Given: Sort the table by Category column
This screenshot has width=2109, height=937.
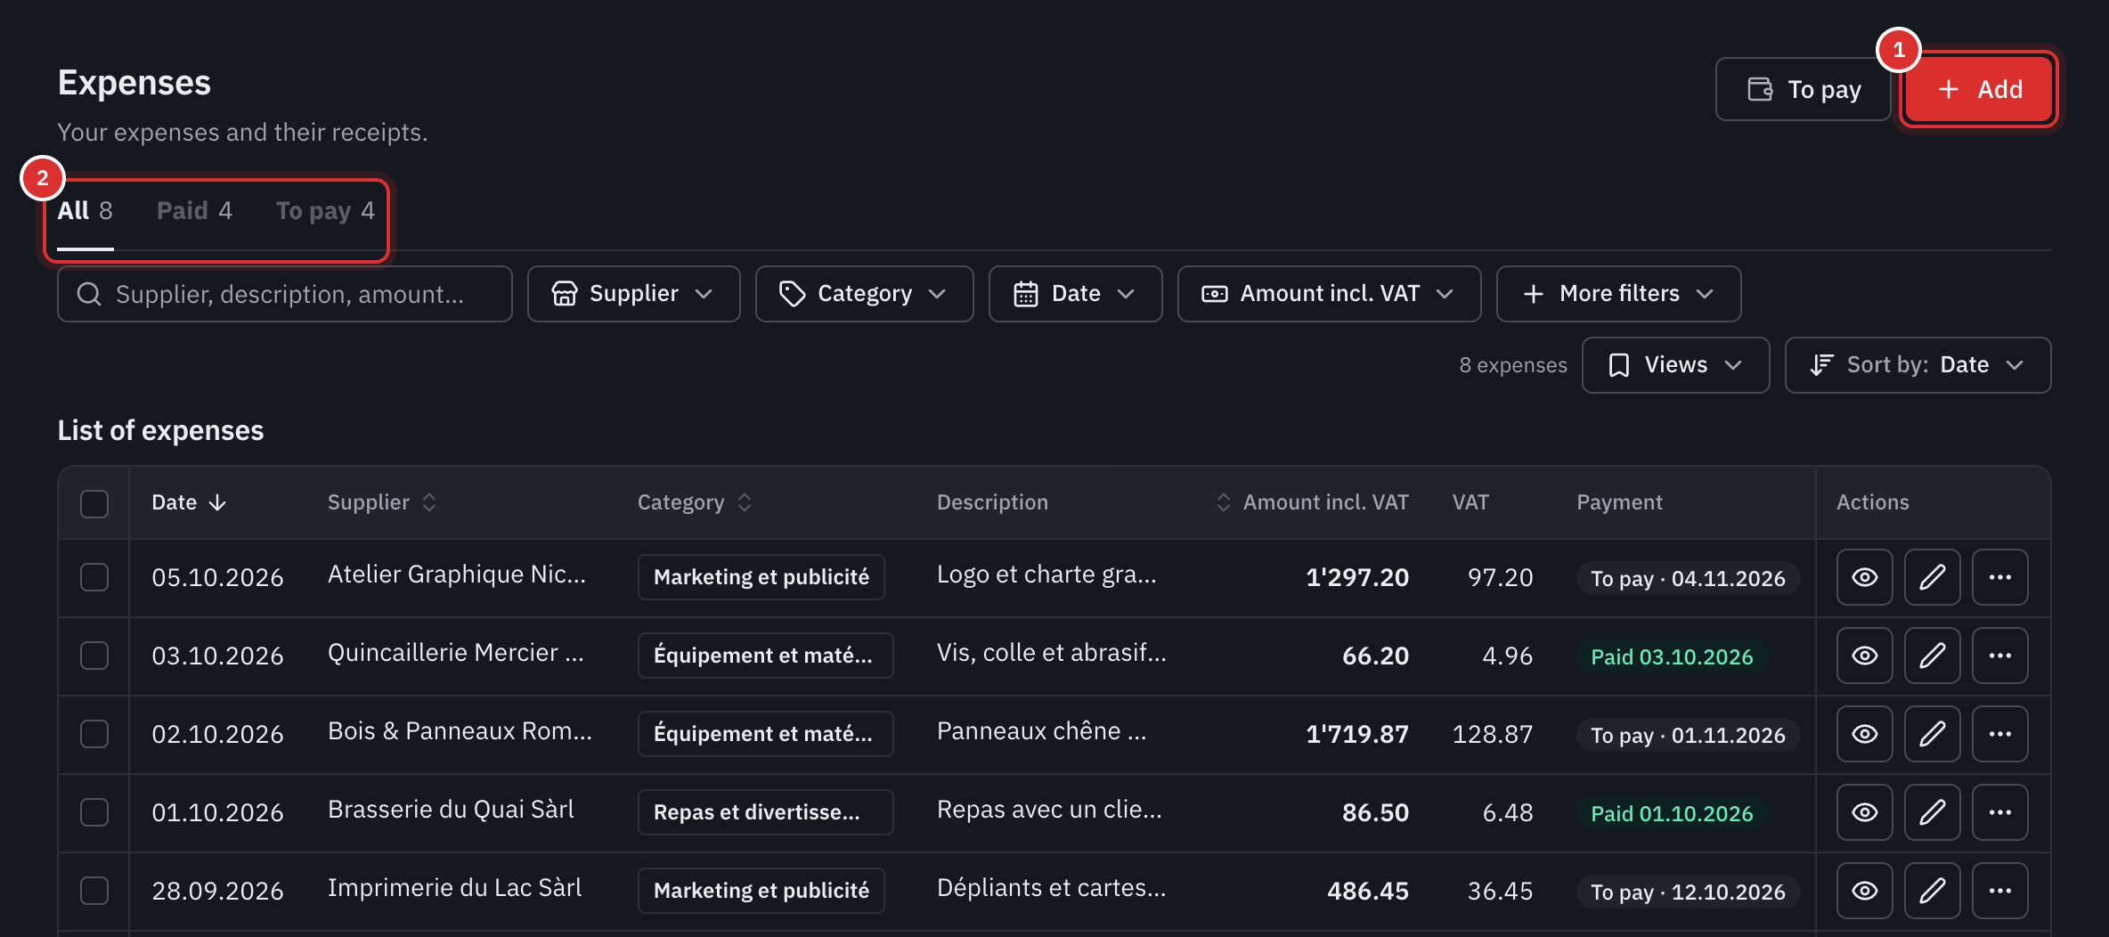Looking at the screenshot, I should tap(695, 502).
